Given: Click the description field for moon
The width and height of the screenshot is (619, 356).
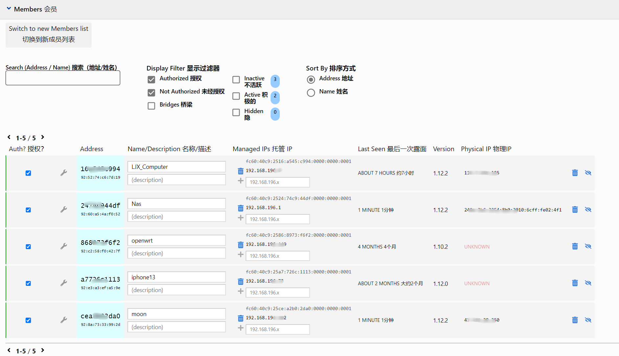Looking at the screenshot, I should click(177, 327).
